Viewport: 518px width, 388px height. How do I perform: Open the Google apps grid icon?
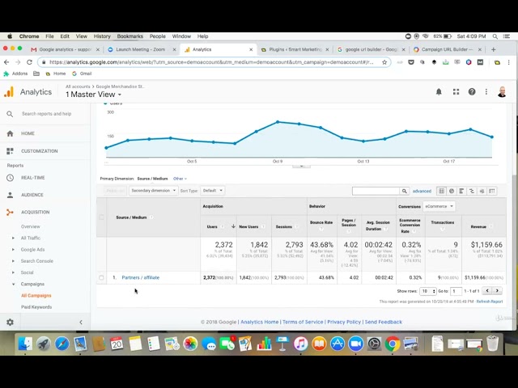point(456,91)
